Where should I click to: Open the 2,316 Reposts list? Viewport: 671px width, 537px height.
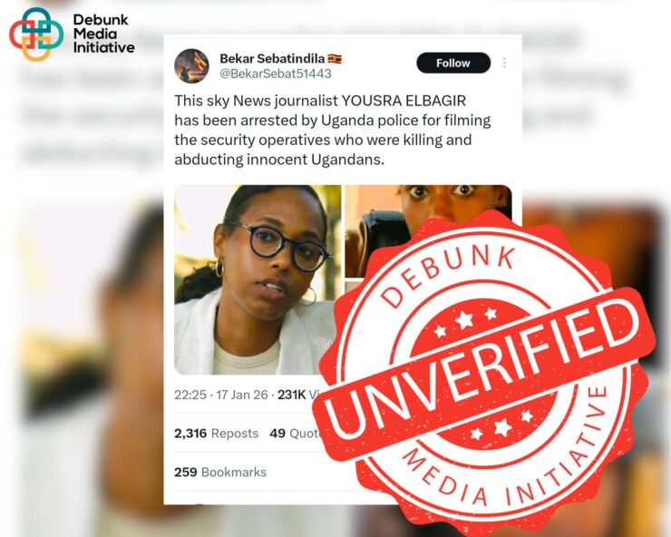click(216, 434)
